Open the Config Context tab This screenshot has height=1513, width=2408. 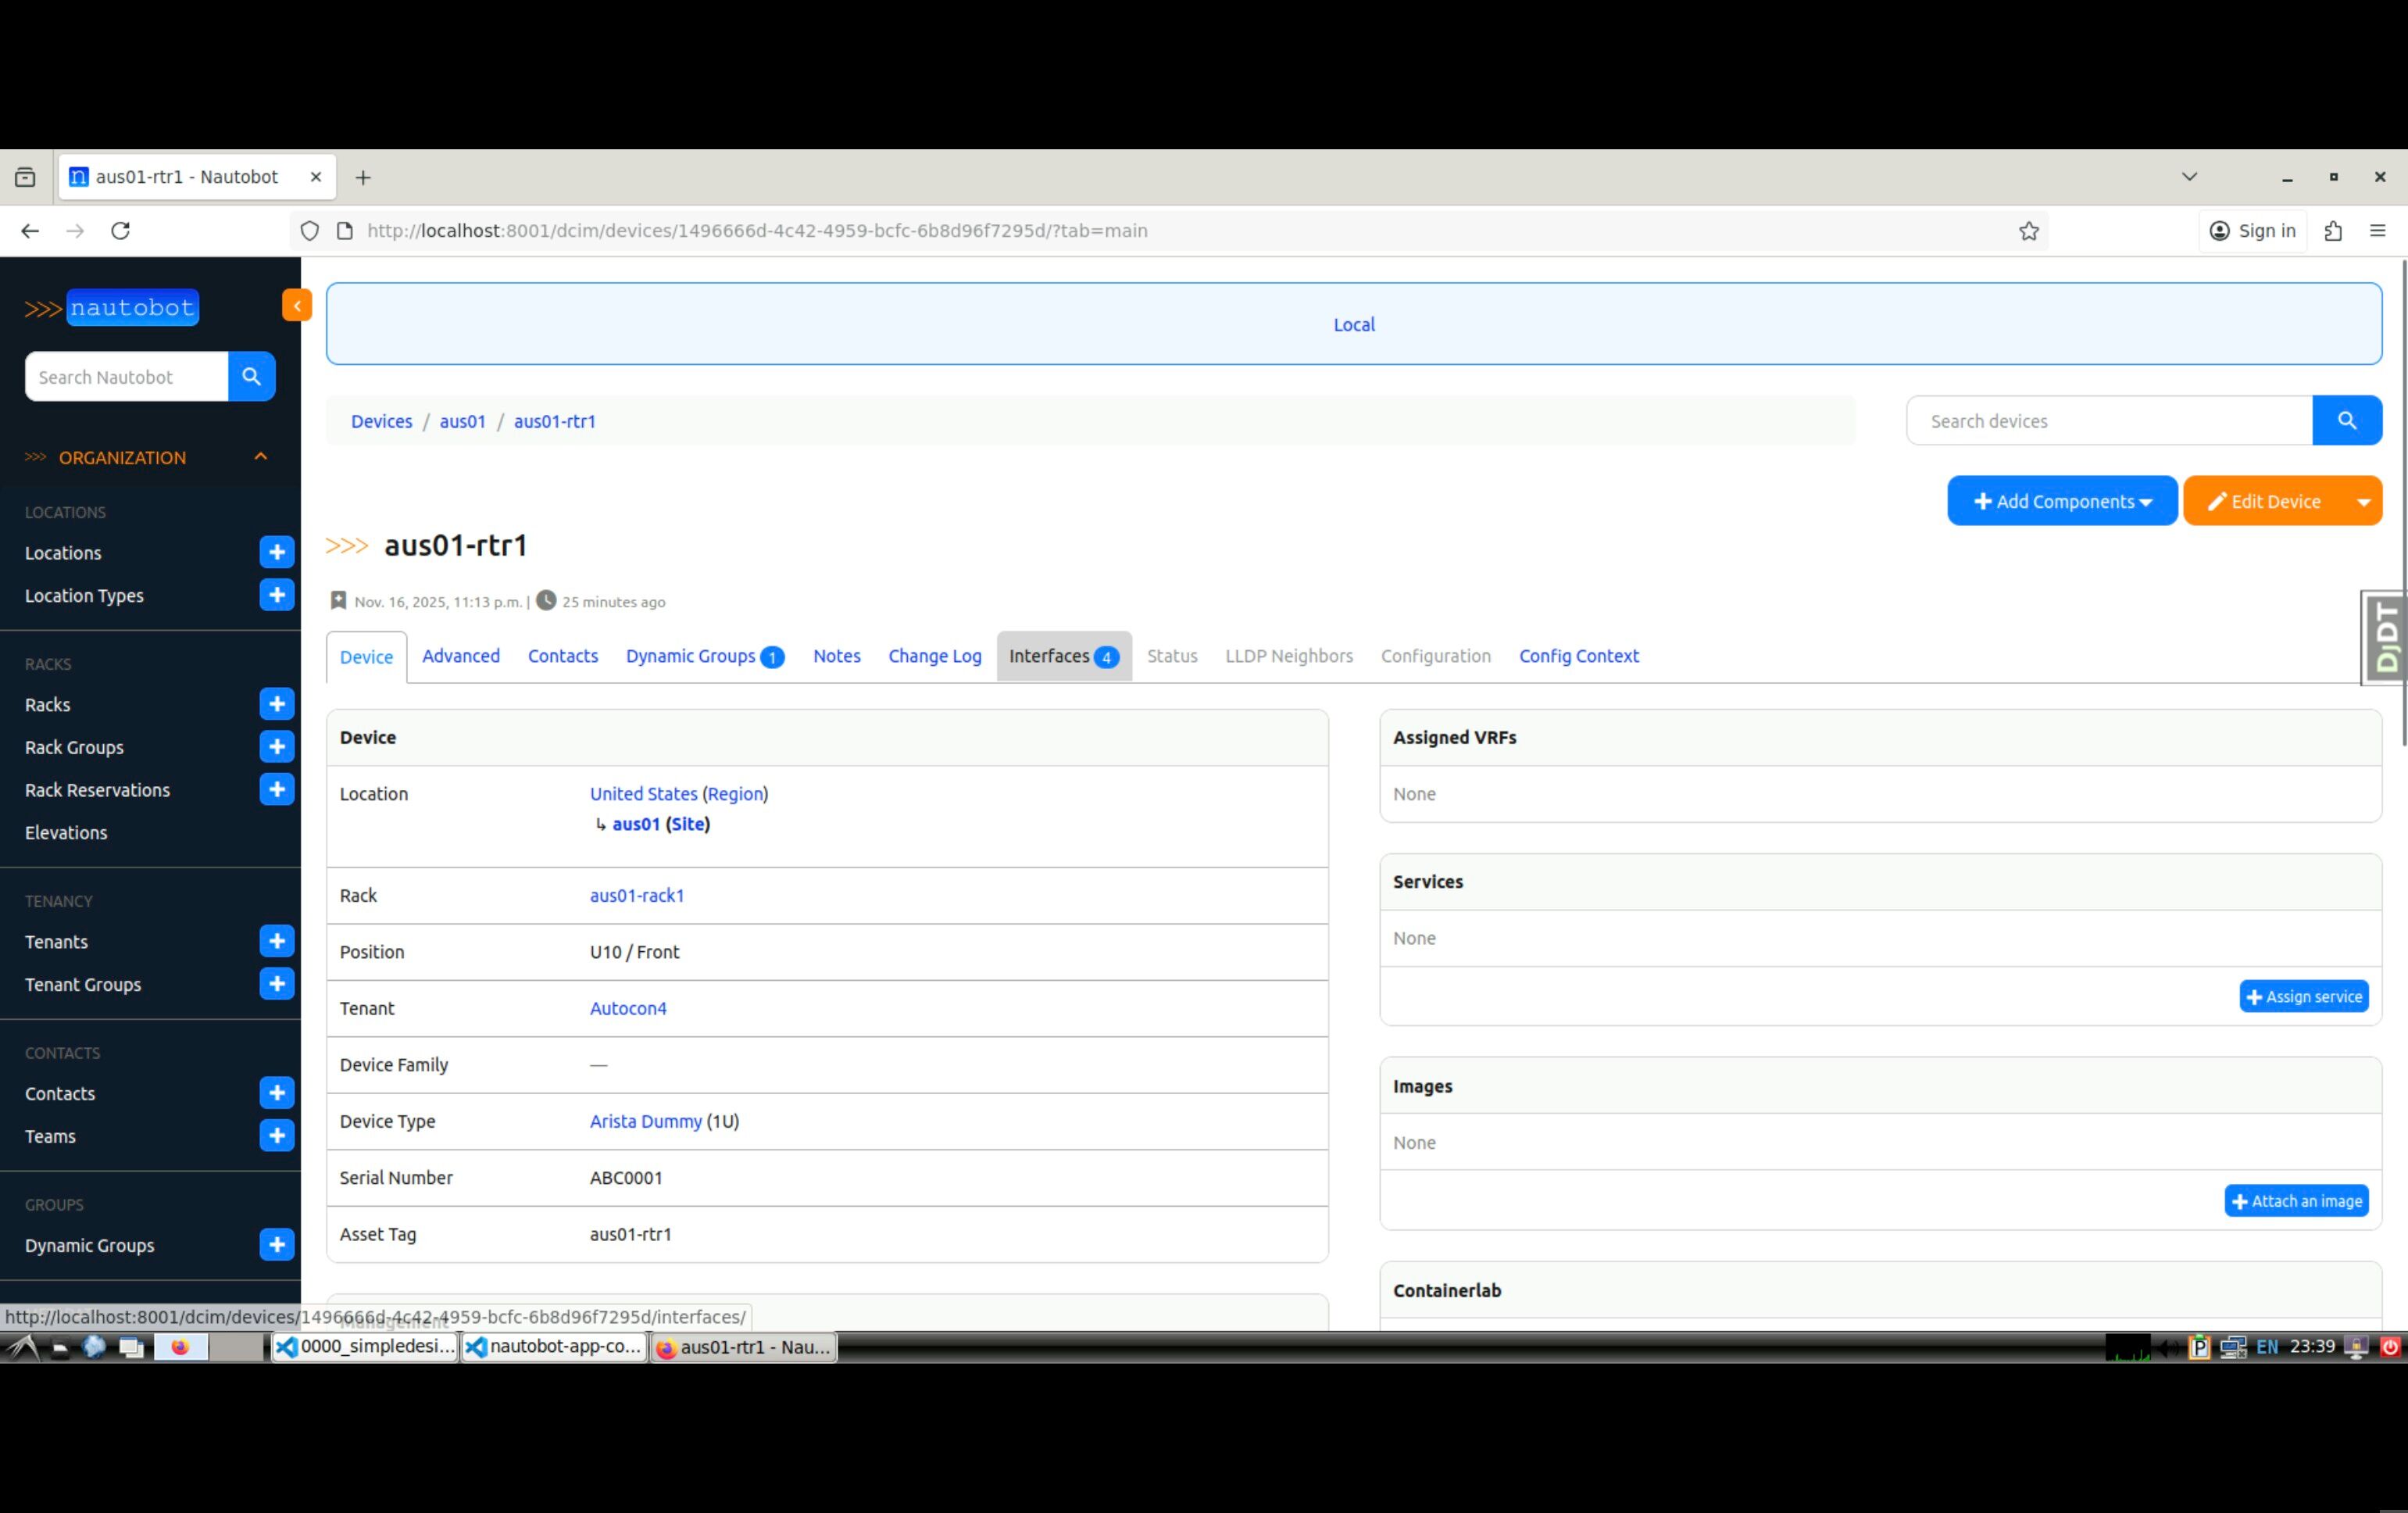1578,656
